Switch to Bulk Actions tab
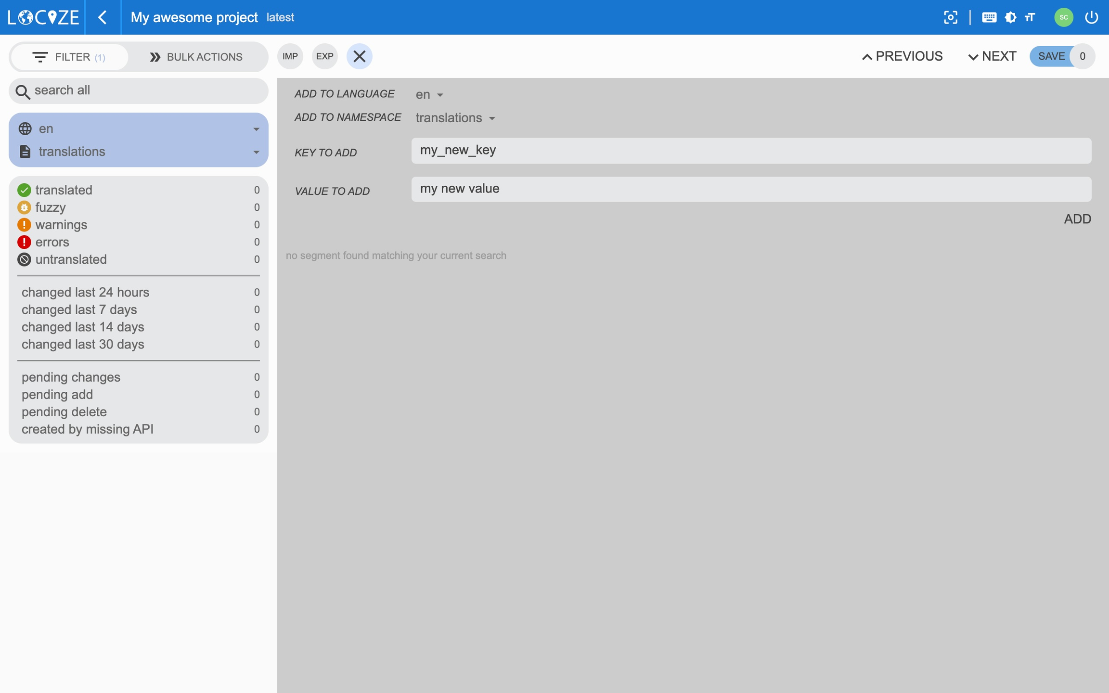This screenshot has height=693, width=1109. click(196, 57)
